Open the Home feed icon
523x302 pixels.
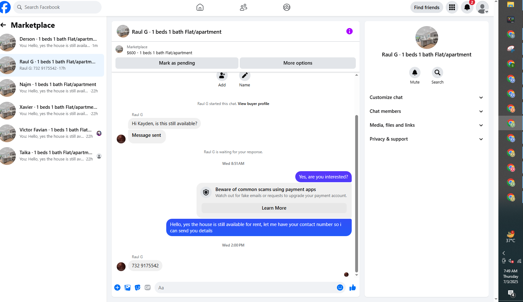pos(200,7)
